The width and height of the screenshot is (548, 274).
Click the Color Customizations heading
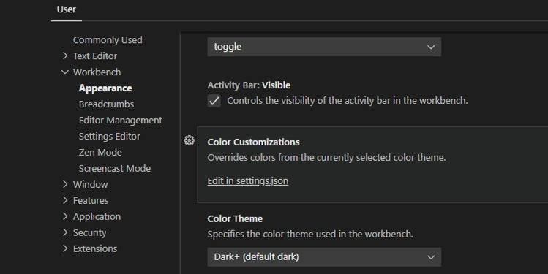coord(253,142)
